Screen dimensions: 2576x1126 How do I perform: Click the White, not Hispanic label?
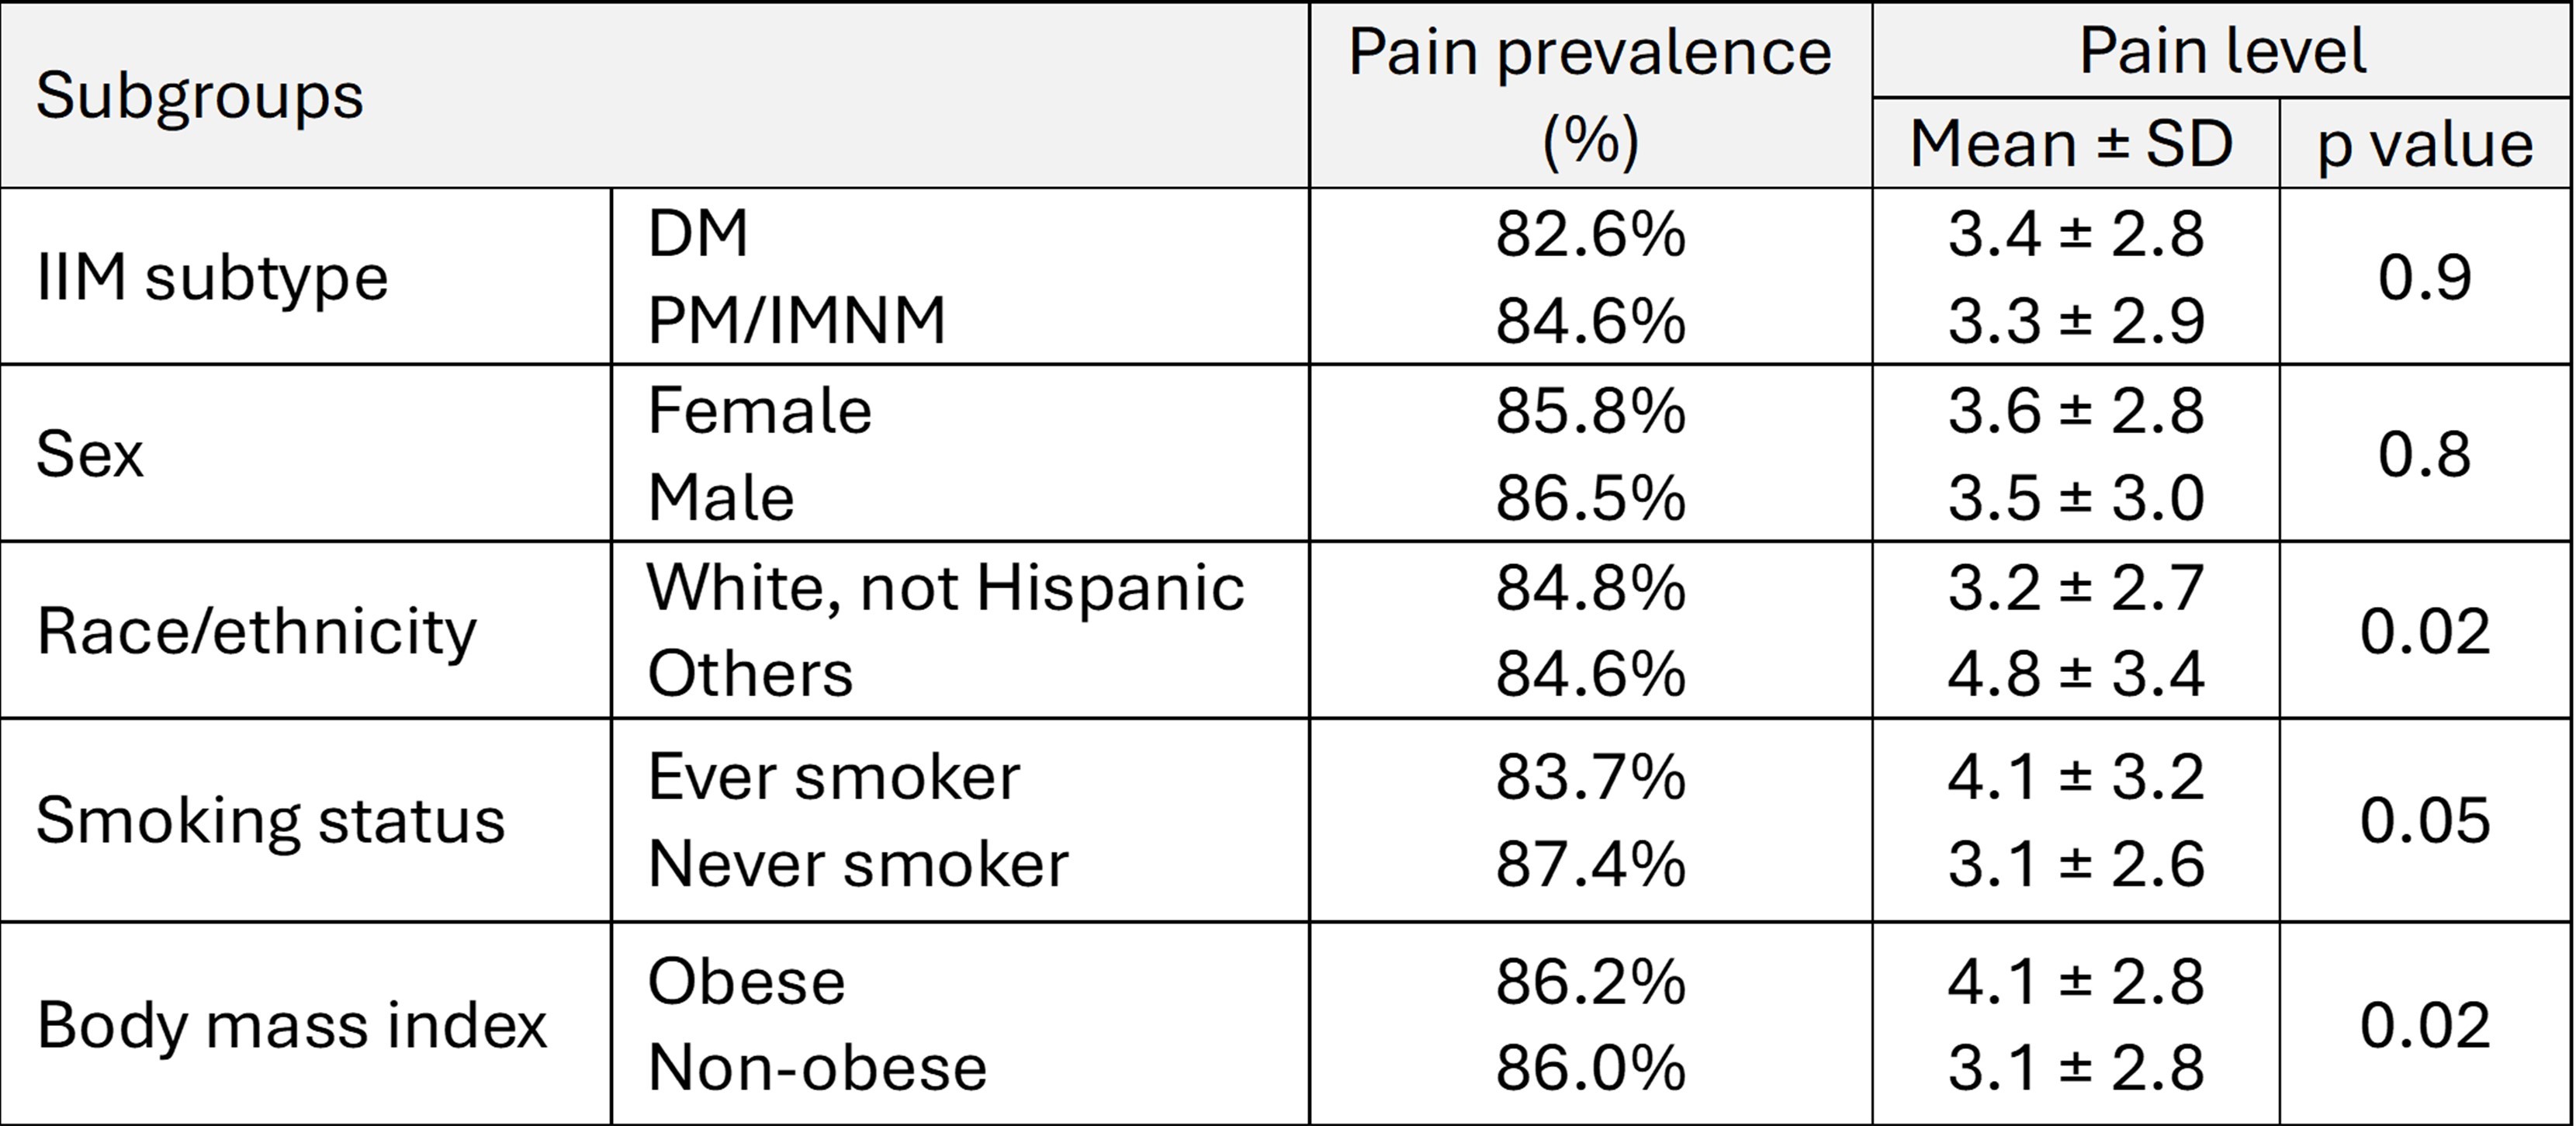point(946,587)
